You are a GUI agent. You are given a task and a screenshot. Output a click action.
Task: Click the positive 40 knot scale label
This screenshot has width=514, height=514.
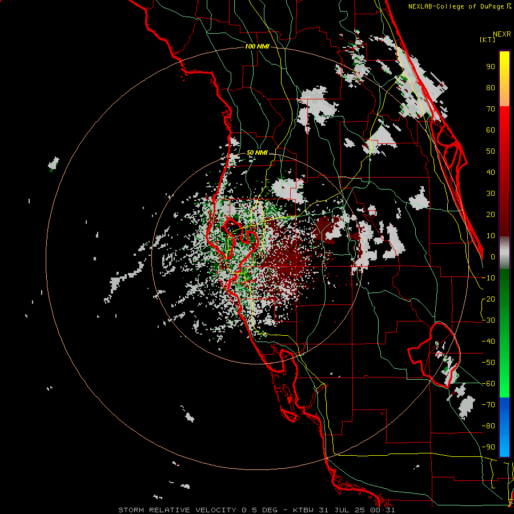(x=491, y=172)
